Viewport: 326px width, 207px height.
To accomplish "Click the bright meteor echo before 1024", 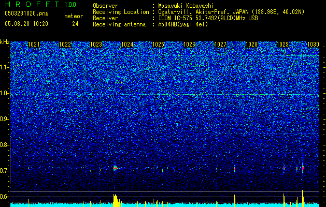I will (x=116, y=168).
